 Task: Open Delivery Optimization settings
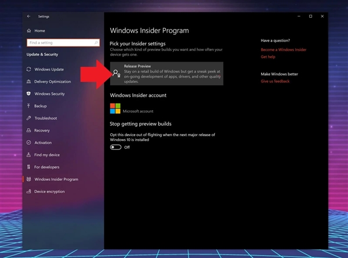53,82
